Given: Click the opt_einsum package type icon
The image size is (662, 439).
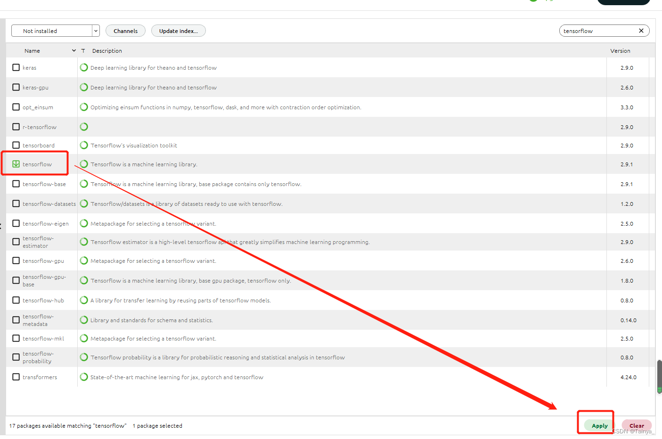Looking at the screenshot, I should 84,107.
